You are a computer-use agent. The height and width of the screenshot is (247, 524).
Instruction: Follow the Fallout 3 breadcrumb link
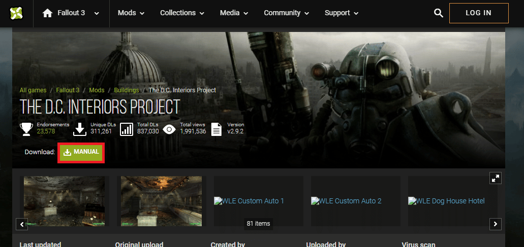pyautogui.click(x=68, y=90)
